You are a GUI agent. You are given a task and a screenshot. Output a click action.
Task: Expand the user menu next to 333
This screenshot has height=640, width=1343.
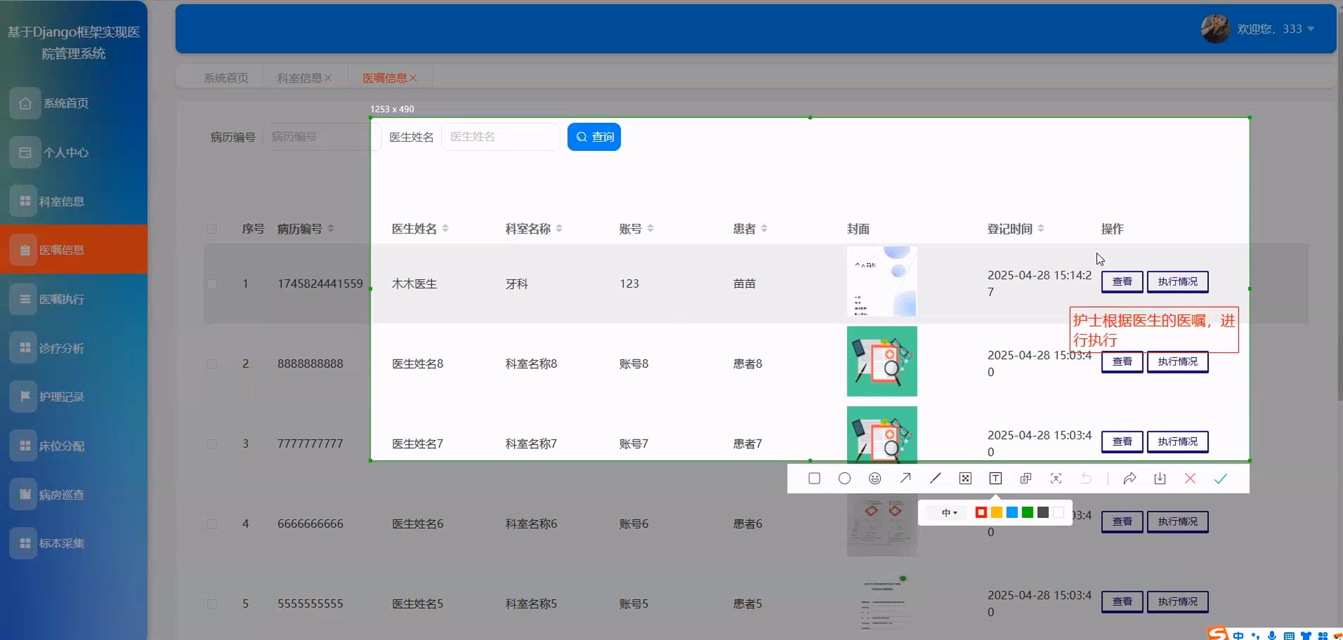tap(1310, 29)
